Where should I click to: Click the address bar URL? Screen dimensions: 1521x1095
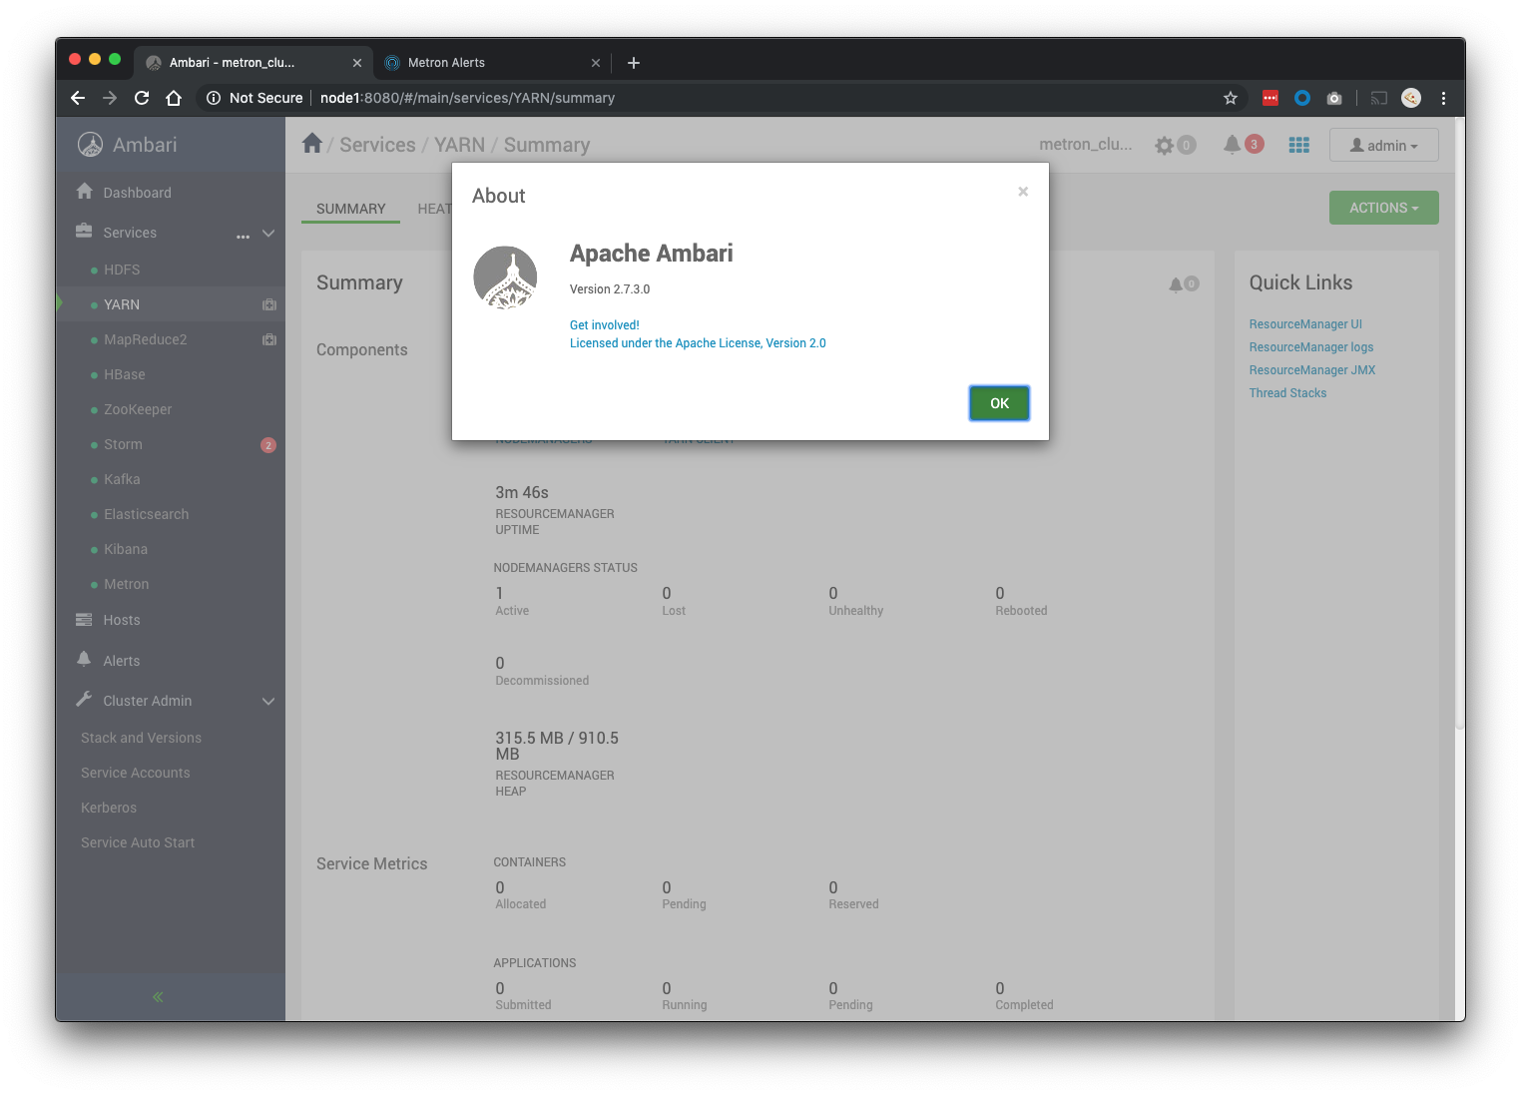point(467,98)
